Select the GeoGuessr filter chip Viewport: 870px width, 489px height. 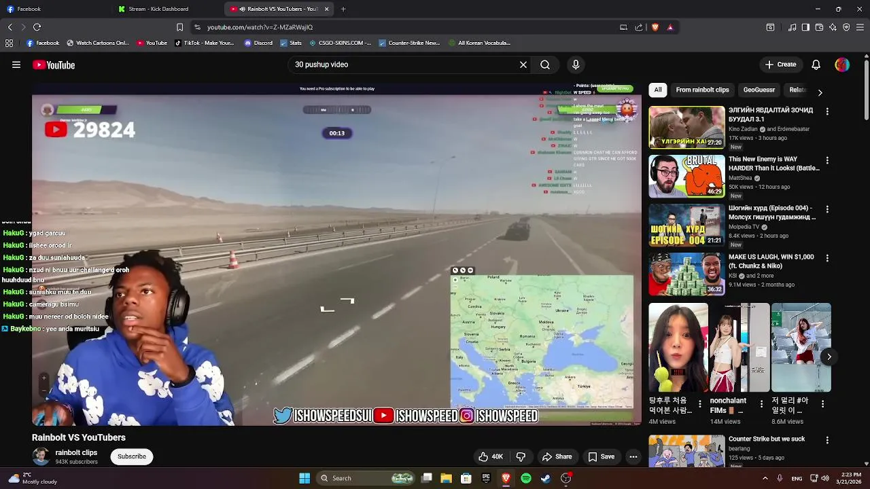[759, 90]
